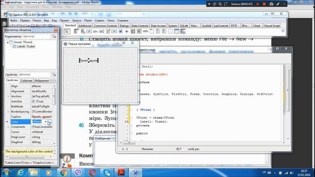Open the Color property dropdown arrow
Viewport: 315px width, 177px height.
click(46, 121)
